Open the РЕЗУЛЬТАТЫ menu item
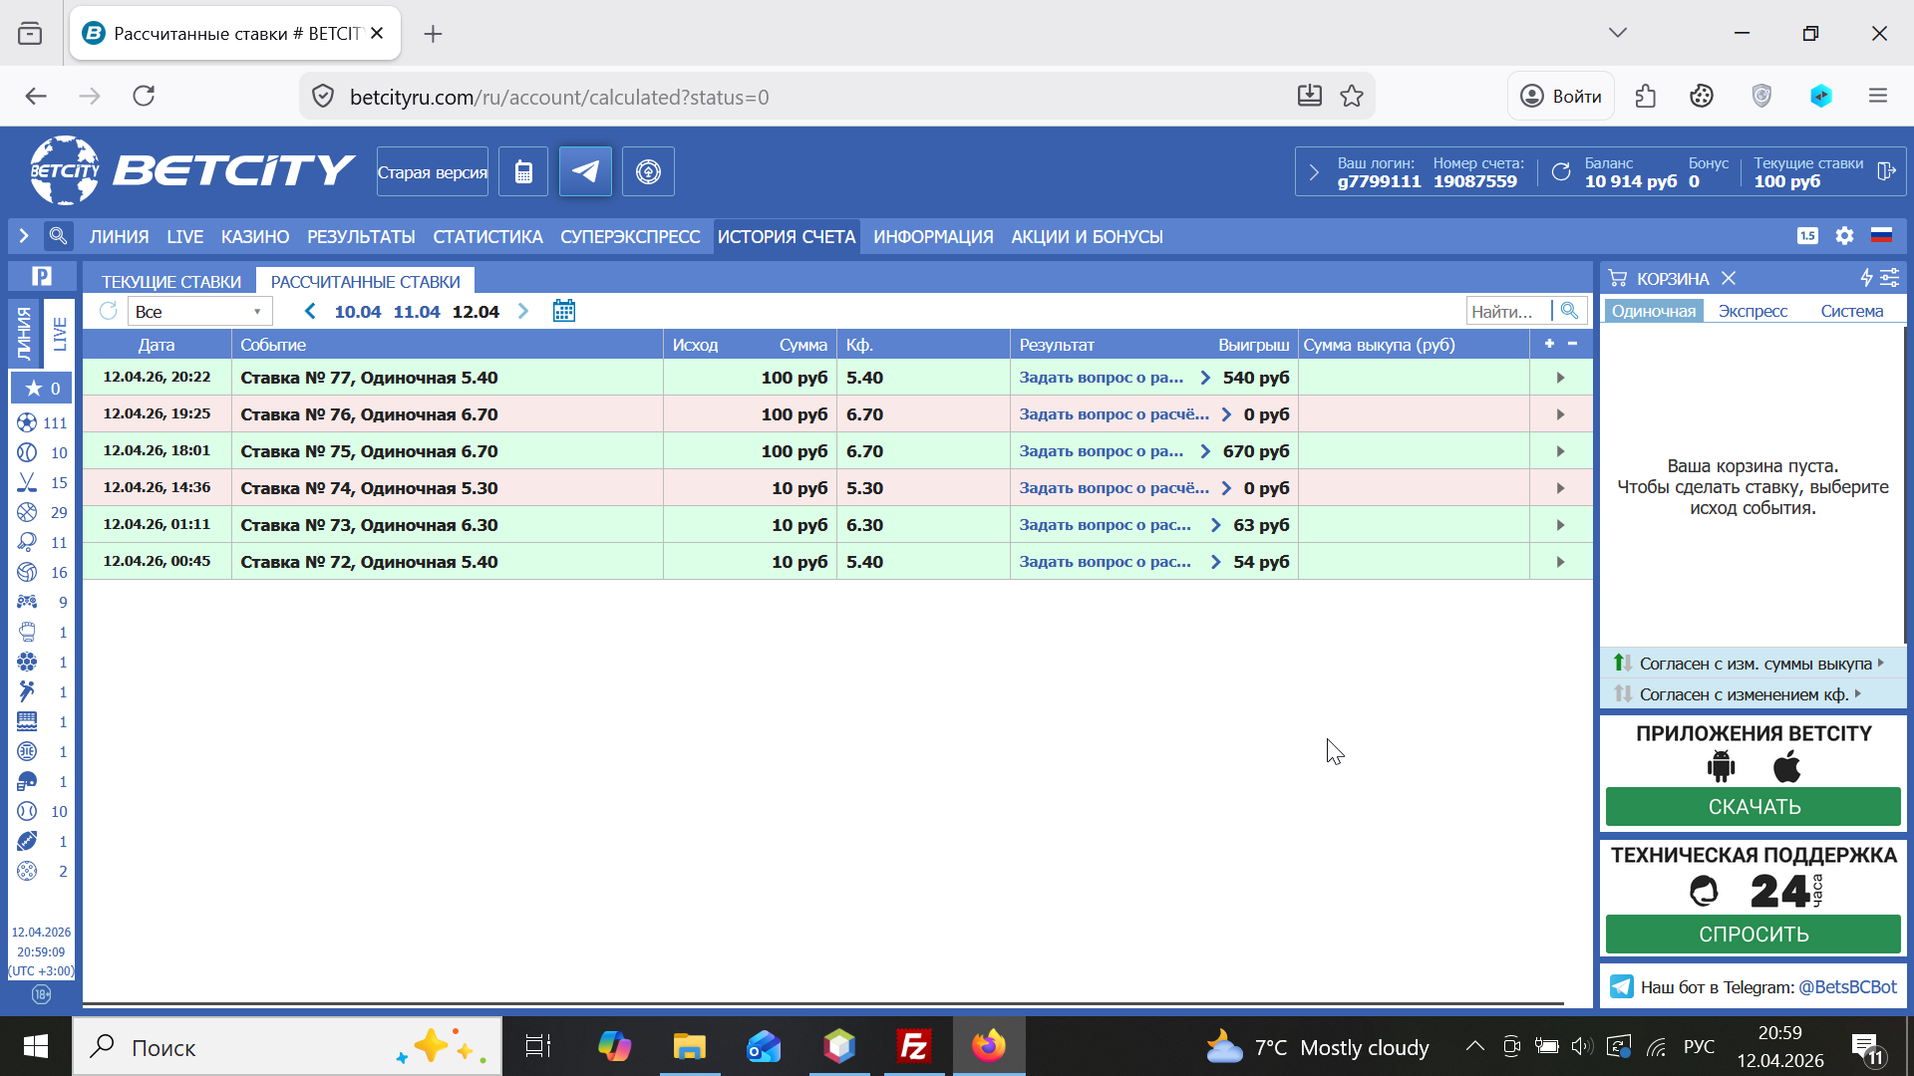The image size is (1914, 1076). 361,237
